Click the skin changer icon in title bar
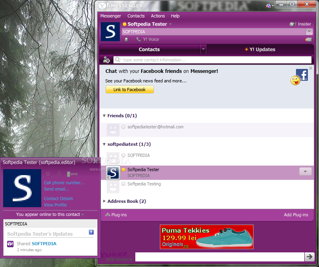Viewport: 319px width, 267px height. (268, 6)
